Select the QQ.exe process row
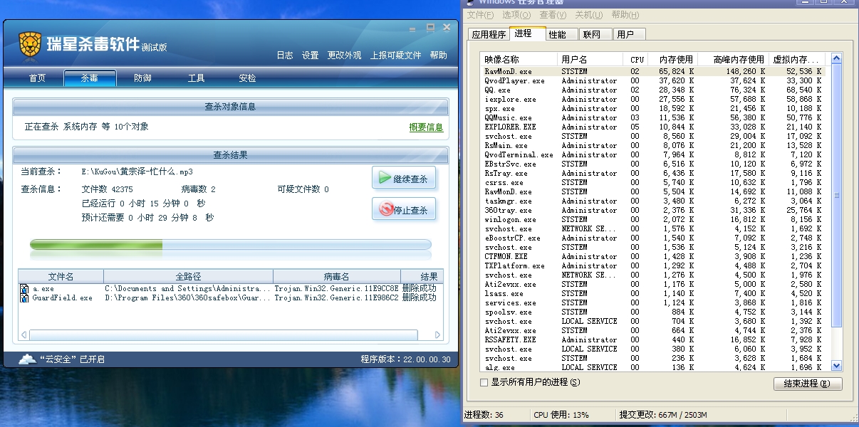Screen dimensions: 859x427 pyautogui.click(x=653, y=90)
